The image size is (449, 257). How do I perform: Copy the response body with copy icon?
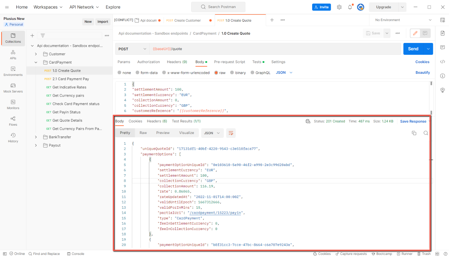(x=414, y=133)
